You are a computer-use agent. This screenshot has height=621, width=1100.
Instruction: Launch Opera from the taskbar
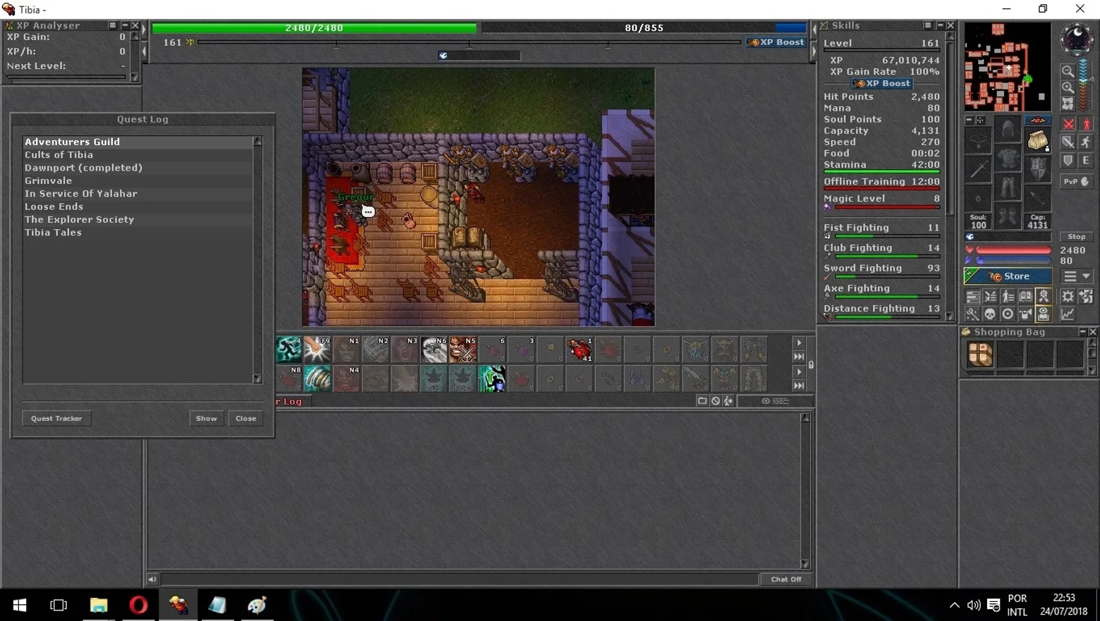tap(138, 605)
